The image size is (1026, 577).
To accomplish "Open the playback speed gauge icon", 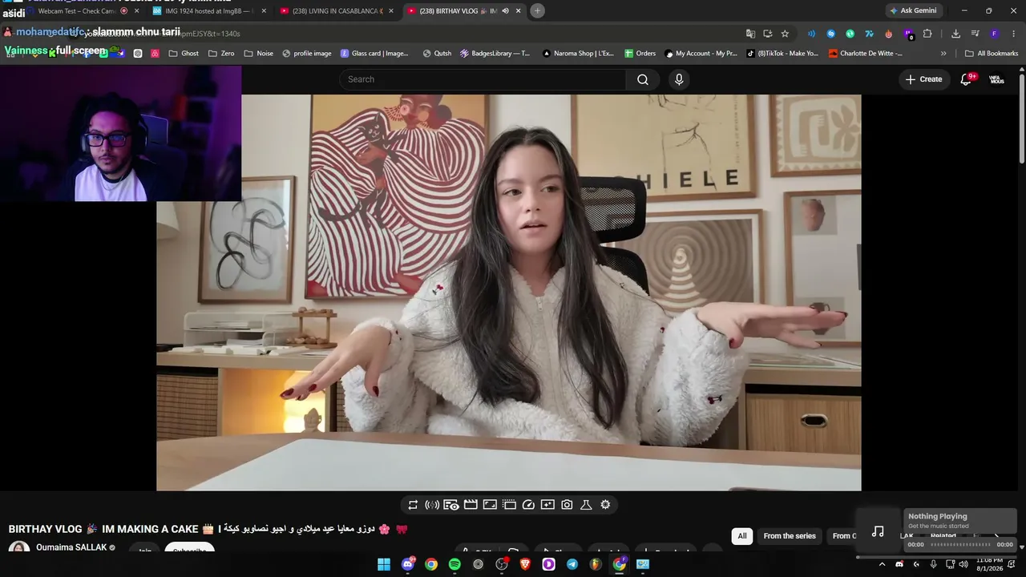I will pyautogui.click(x=528, y=505).
